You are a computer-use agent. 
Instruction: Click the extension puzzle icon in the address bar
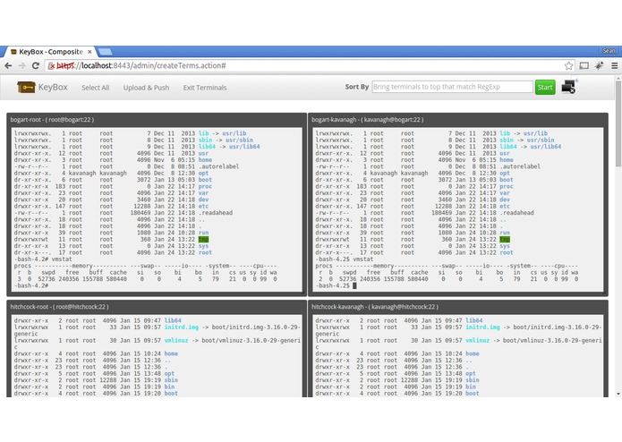(599, 66)
